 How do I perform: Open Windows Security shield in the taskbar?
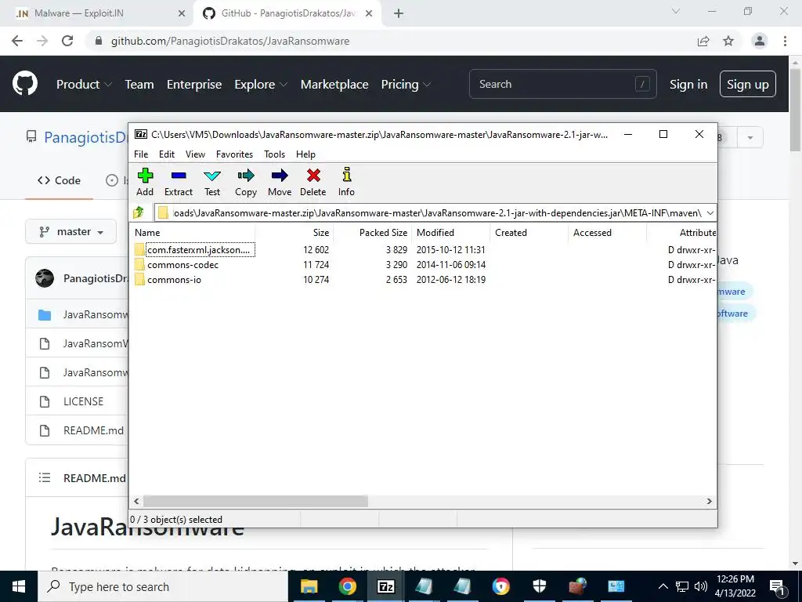pos(539,586)
